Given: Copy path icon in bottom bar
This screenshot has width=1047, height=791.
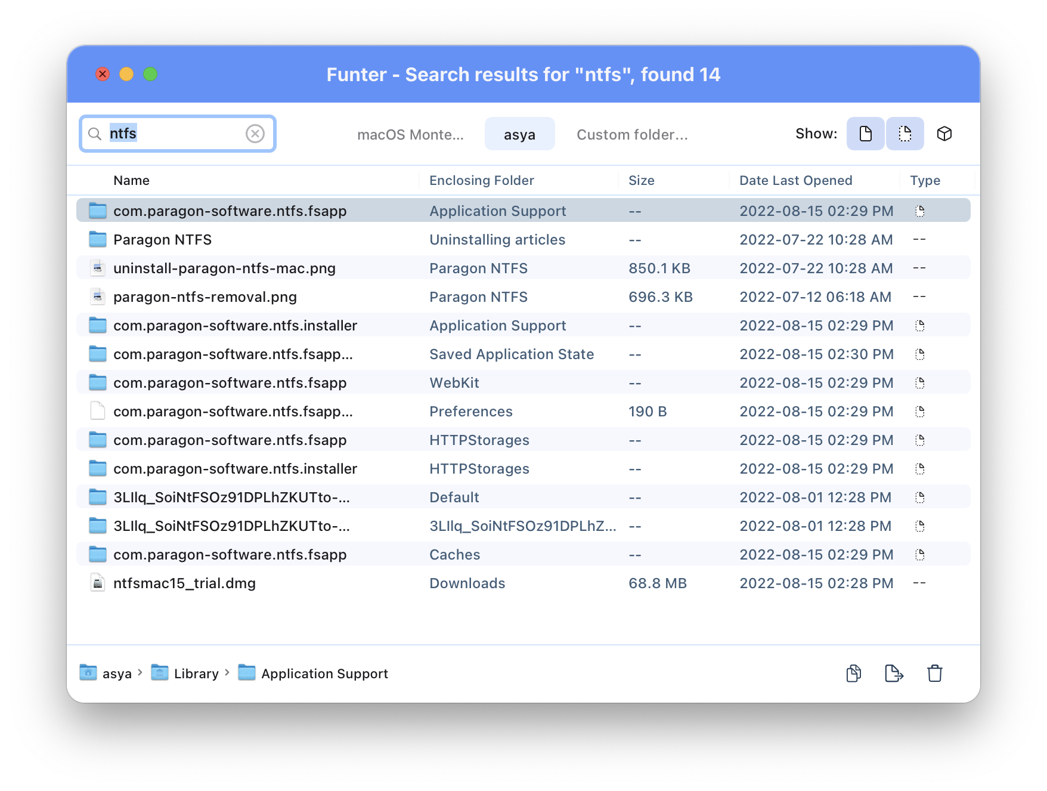Looking at the screenshot, I should pyautogui.click(x=854, y=673).
